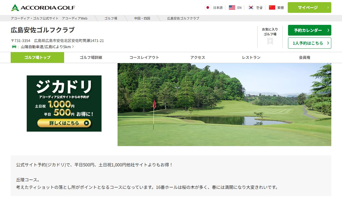Go to 中国・四国 breadcrumb
Image resolution: width=342 pixels, height=214 pixels.
(142, 18)
